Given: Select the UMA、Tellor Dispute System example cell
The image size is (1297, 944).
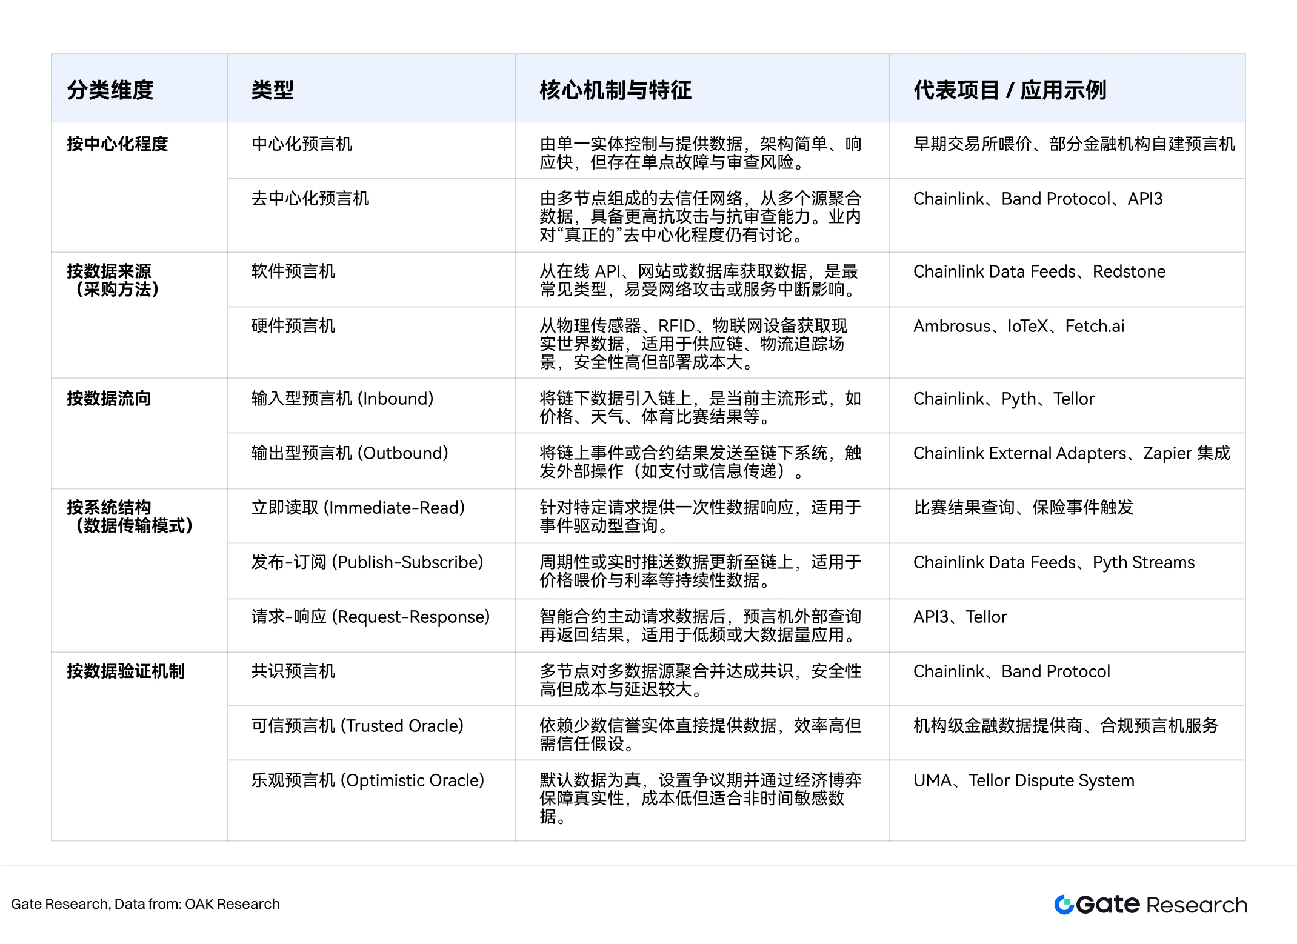Looking at the screenshot, I should (x=1024, y=780).
